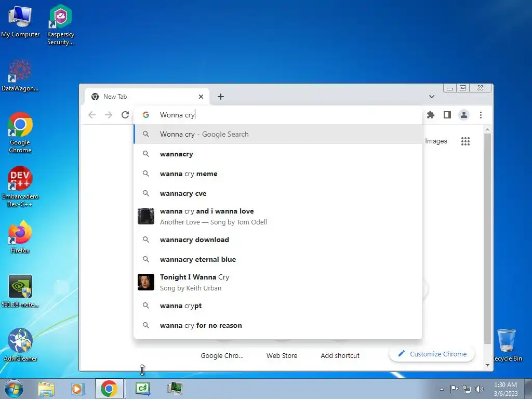Go back using the back arrow

tap(92, 115)
